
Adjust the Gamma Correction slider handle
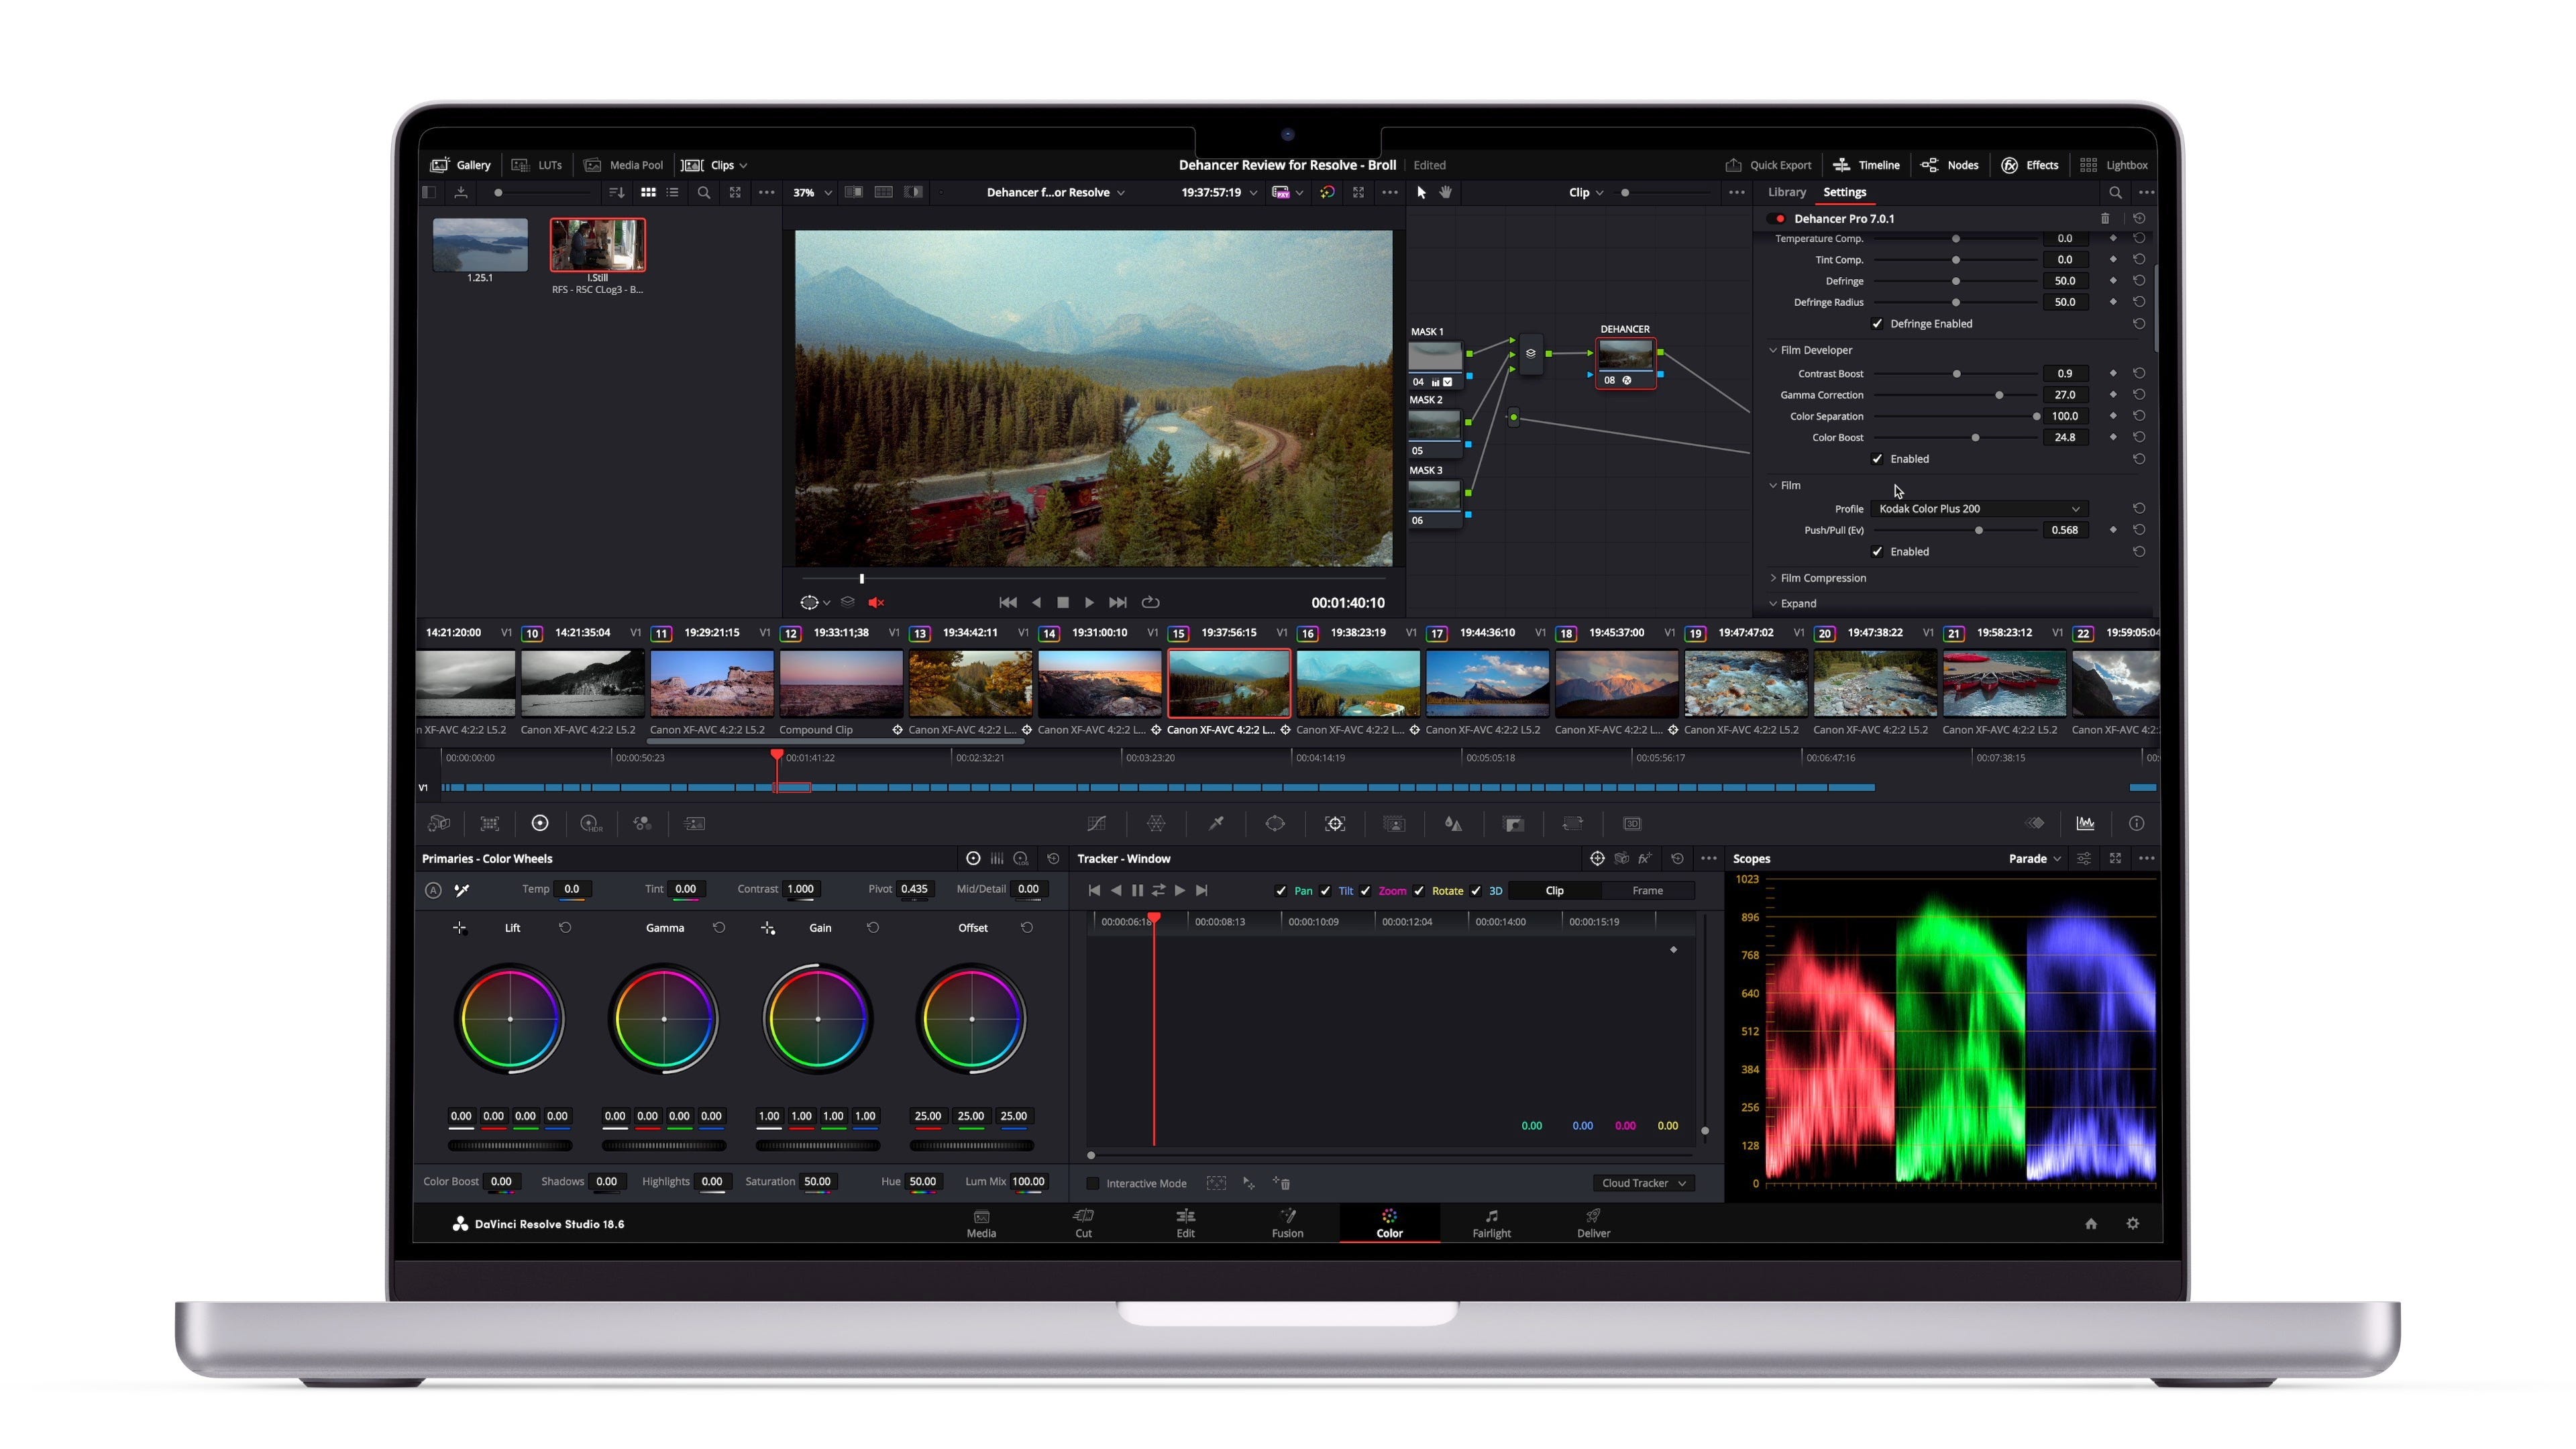pyautogui.click(x=1999, y=395)
